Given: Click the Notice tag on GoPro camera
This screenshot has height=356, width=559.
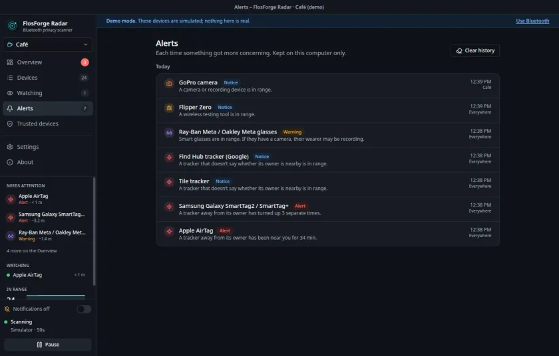Looking at the screenshot, I should (x=231, y=82).
